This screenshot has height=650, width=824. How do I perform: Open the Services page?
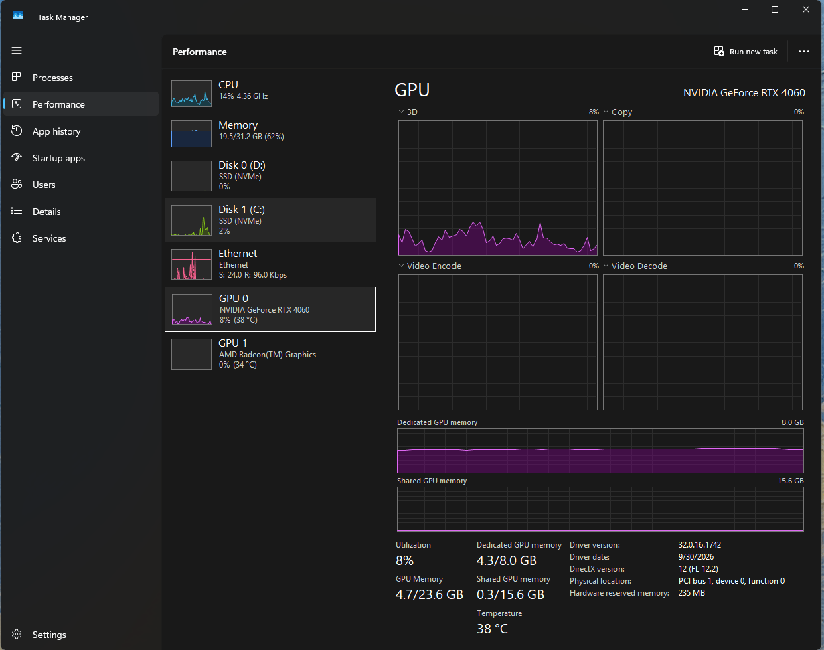(x=50, y=238)
